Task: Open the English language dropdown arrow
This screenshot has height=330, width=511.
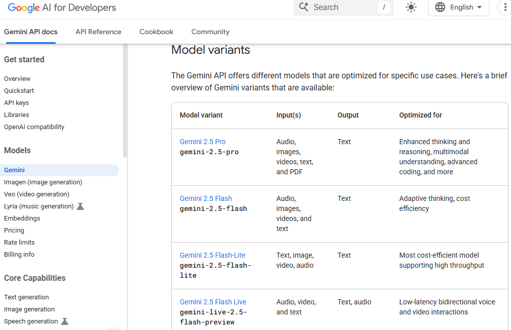Action: pos(479,7)
